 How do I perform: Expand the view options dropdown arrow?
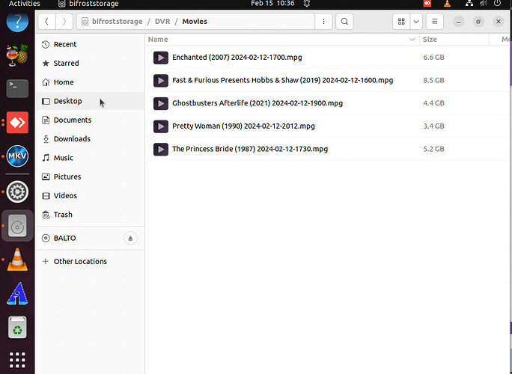pyautogui.click(x=416, y=22)
